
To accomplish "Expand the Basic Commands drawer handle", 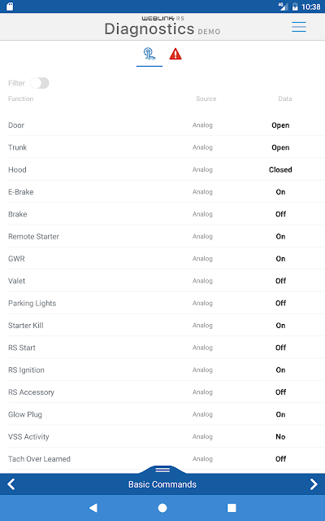I will click(x=162, y=469).
